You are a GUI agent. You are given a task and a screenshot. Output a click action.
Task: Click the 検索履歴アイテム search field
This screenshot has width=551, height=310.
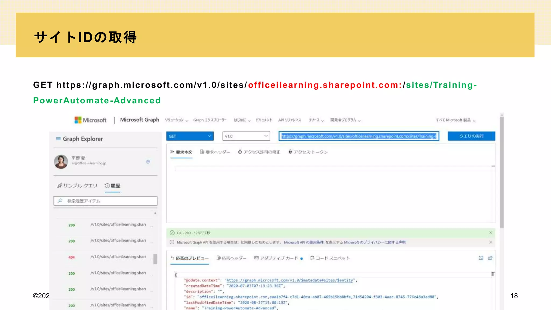point(105,201)
